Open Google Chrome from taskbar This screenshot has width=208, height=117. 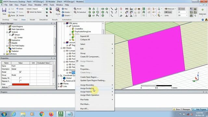pyautogui.click(x=42, y=114)
